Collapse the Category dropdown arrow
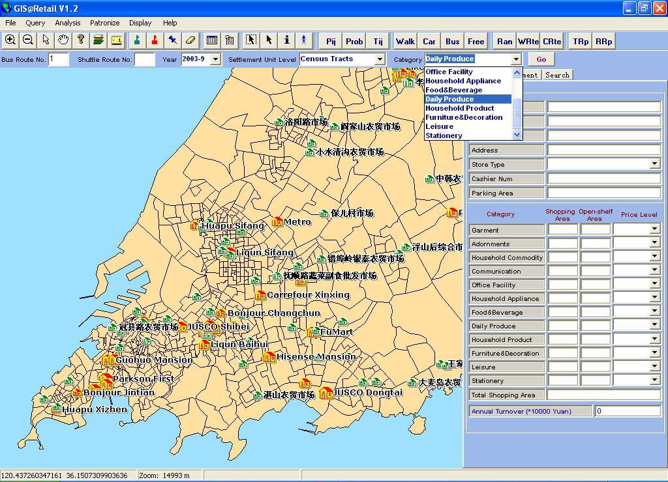Screen dimensions: 668x482 pos(516,59)
